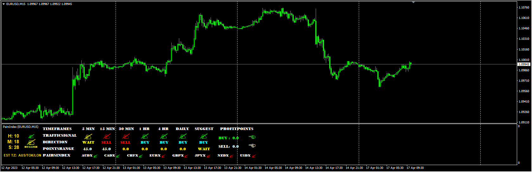Click the EURUSD,M15 chart title text

(x=16, y=4)
